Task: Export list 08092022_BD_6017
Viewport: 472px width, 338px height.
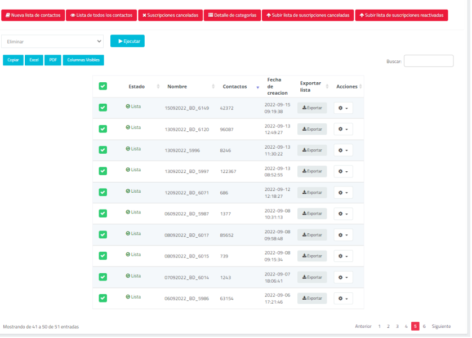Action: coord(312,235)
